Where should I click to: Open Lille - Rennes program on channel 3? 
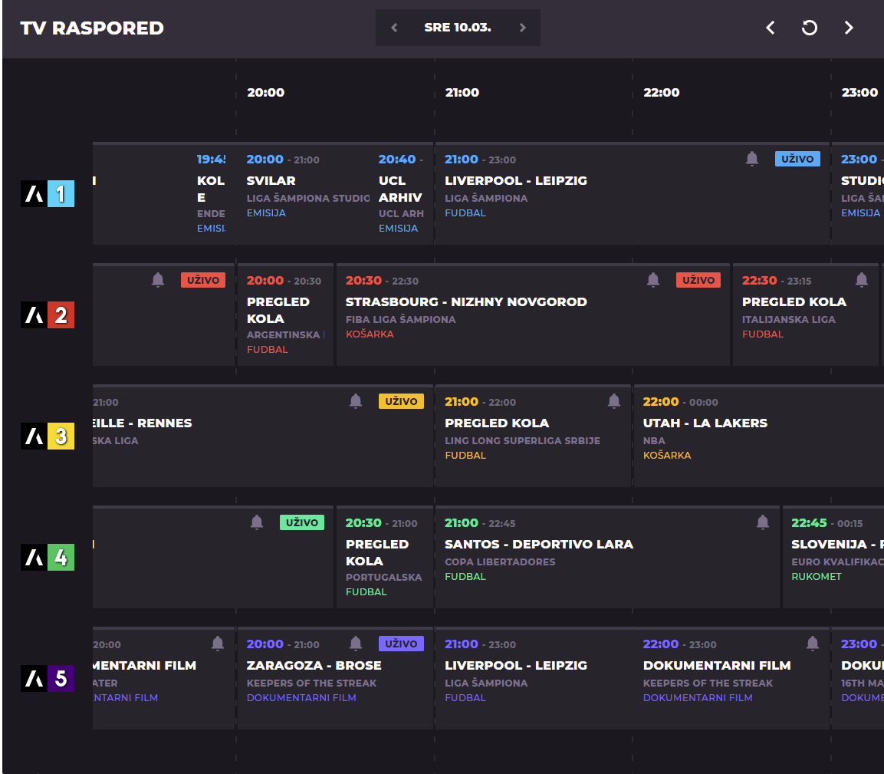coord(263,436)
